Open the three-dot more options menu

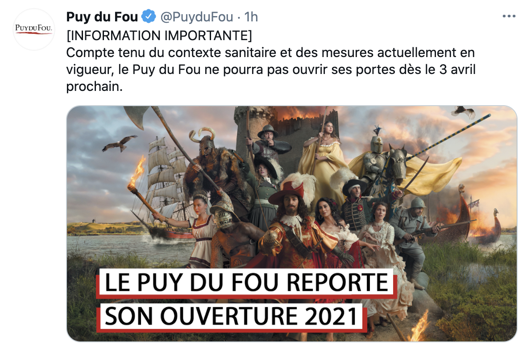pyautogui.click(x=509, y=16)
